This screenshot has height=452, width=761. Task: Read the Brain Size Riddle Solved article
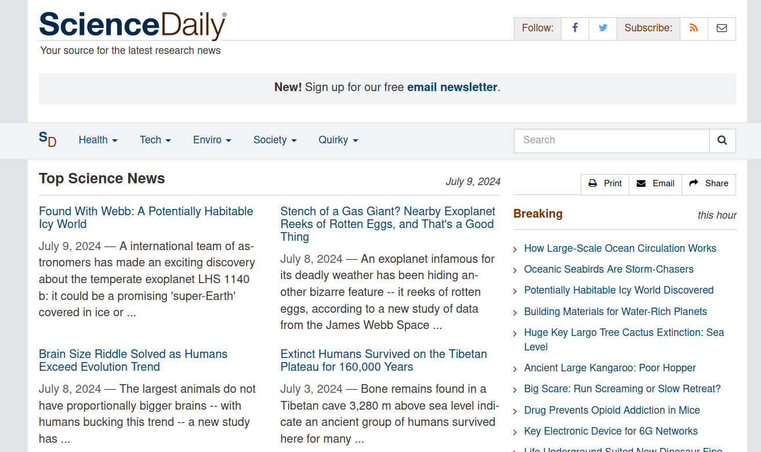(x=133, y=360)
